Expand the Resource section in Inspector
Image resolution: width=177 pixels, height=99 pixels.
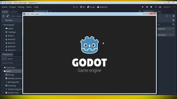pyautogui.click(x=166, y=29)
